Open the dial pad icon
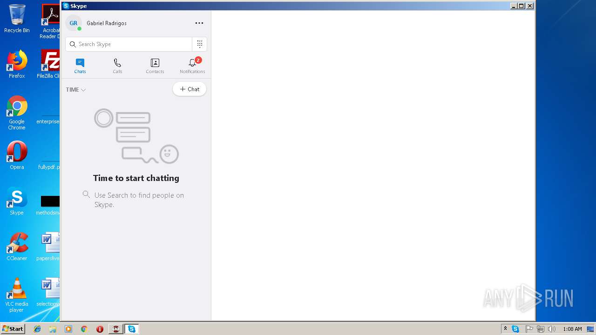596x335 pixels. click(200, 44)
